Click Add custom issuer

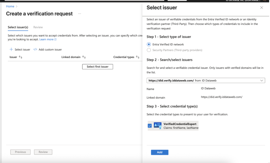48,49
